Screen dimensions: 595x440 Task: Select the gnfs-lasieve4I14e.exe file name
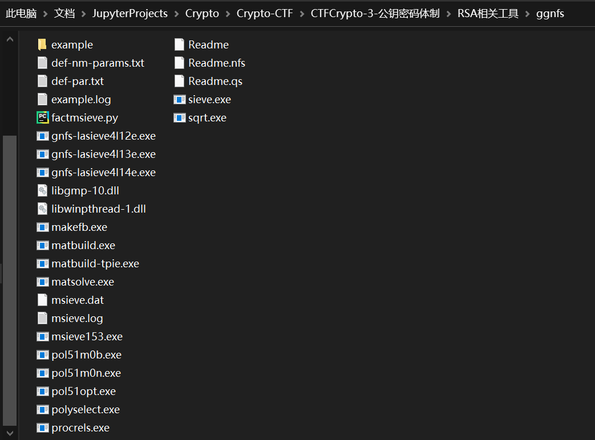point(104,173)
